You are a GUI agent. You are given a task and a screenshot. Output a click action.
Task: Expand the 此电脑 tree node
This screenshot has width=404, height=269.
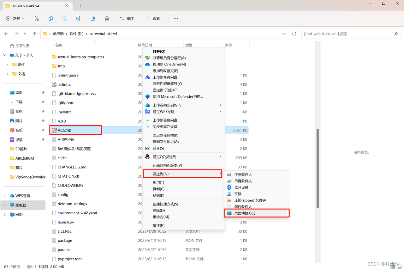(x=5, y=205)
